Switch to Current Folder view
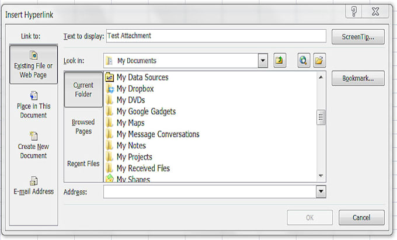This screenshot has width=397, height=240. 83,89
